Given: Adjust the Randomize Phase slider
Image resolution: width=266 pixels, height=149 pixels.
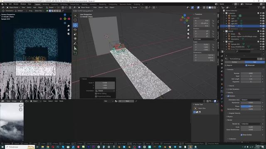Looking at the screenshot, I should click(x=251, y=109).
